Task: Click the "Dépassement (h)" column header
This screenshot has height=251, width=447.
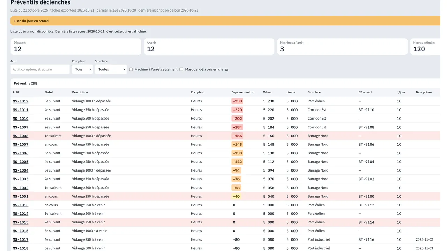Action: (243, 92)
